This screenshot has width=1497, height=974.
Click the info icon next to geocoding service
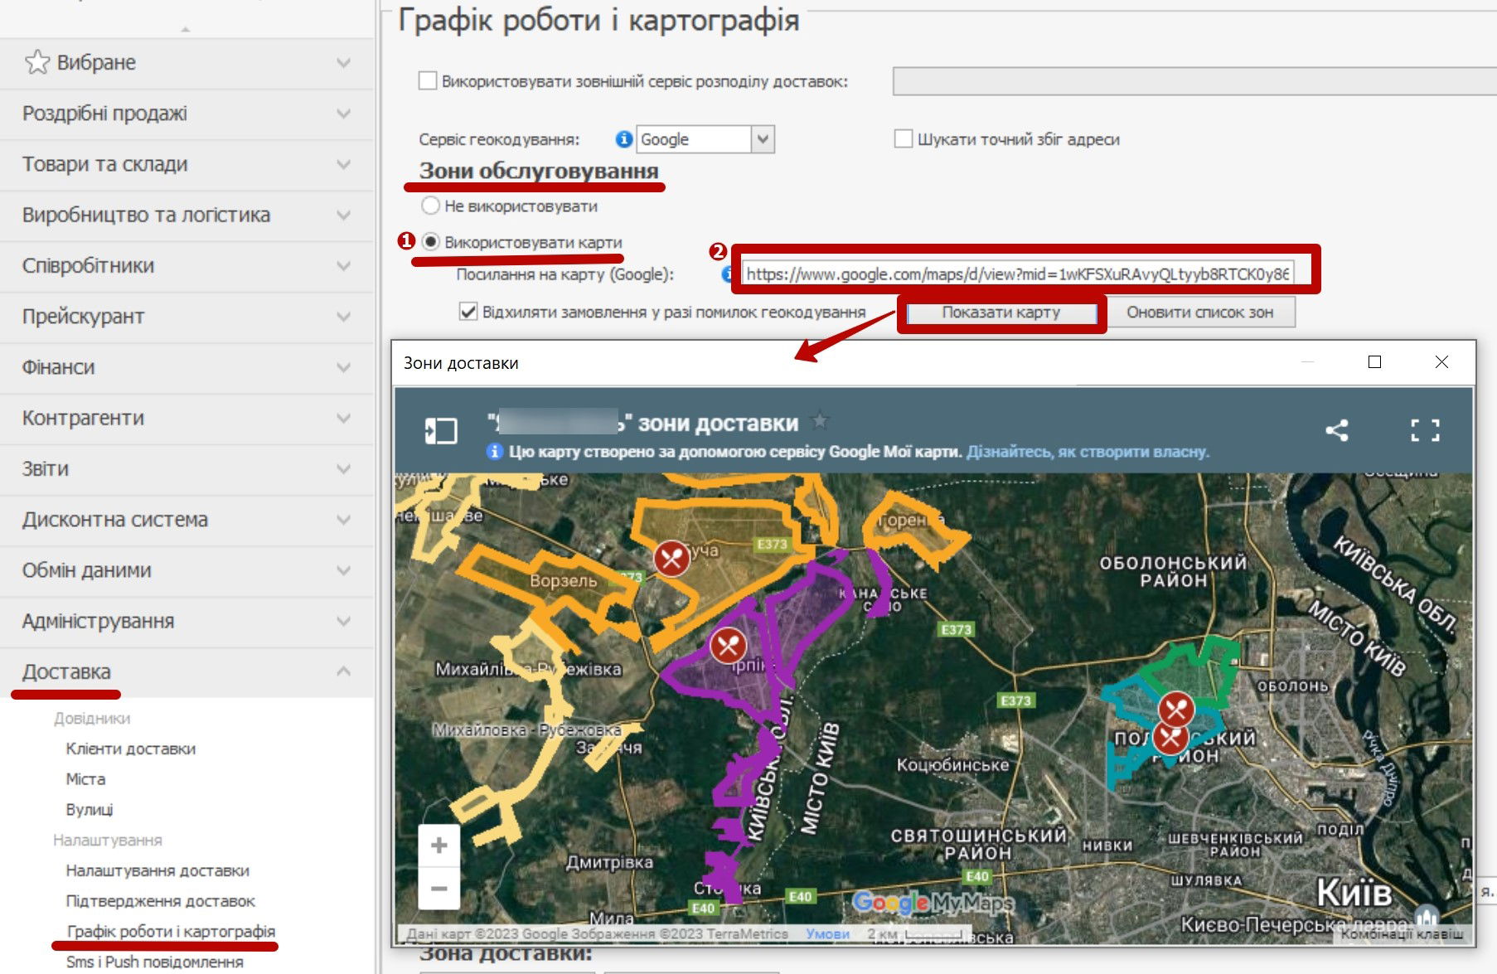624,139
